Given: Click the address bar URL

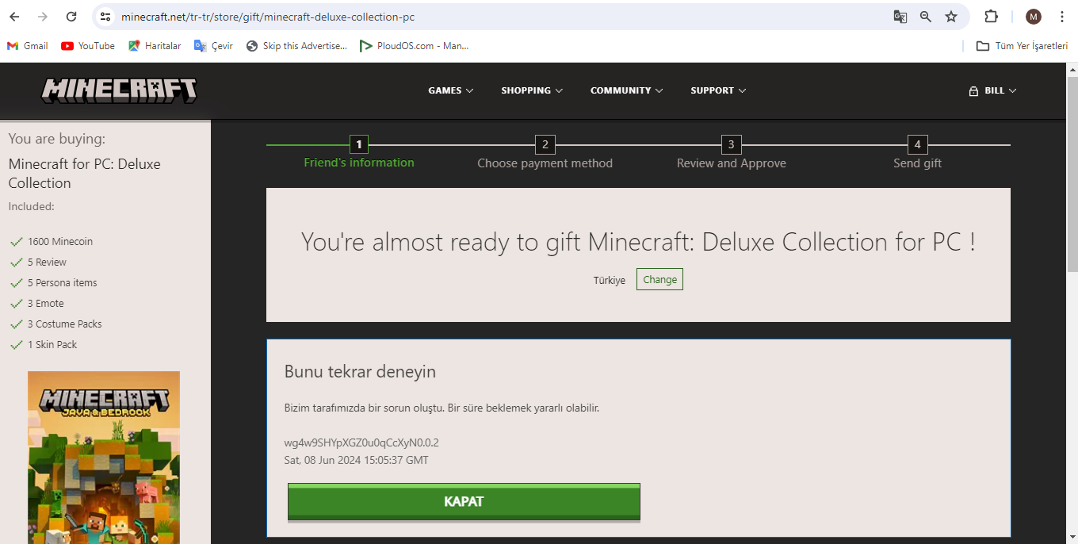Looking at the screenshot, I should click(268, 17).
